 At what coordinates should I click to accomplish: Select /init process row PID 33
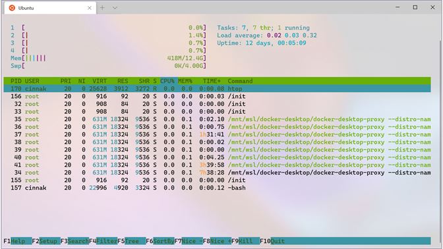pyautogui.click(x=218, y=111)
